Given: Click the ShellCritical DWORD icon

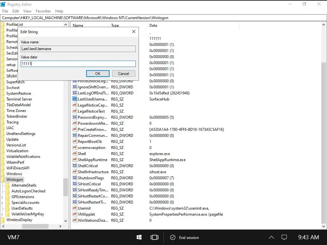Looking at the screenshot, I should click(75, 166).
